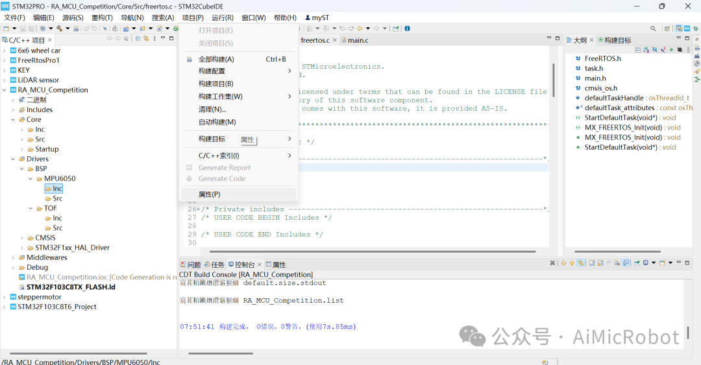701x365 pixels.
Task: Open the 运行(R) menu
Action: 222,18
